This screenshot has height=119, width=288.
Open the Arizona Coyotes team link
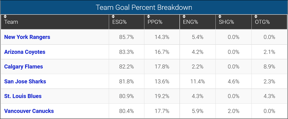[25, 52]
